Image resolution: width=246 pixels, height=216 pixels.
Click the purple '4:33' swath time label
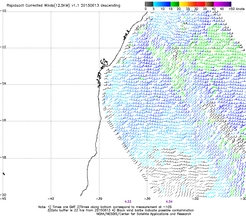pyautogui.click(x=128, y=202)
